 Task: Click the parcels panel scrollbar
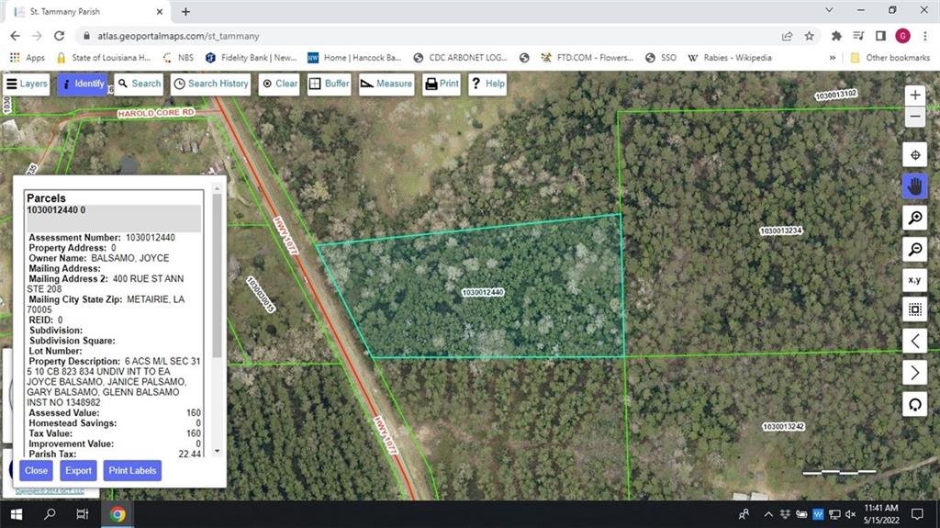point(217,276)
